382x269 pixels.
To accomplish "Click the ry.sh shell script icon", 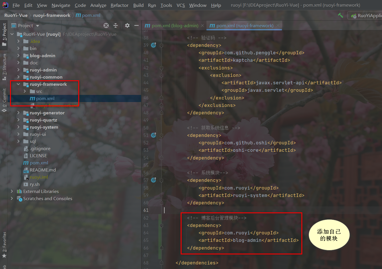I will (26, 184).
